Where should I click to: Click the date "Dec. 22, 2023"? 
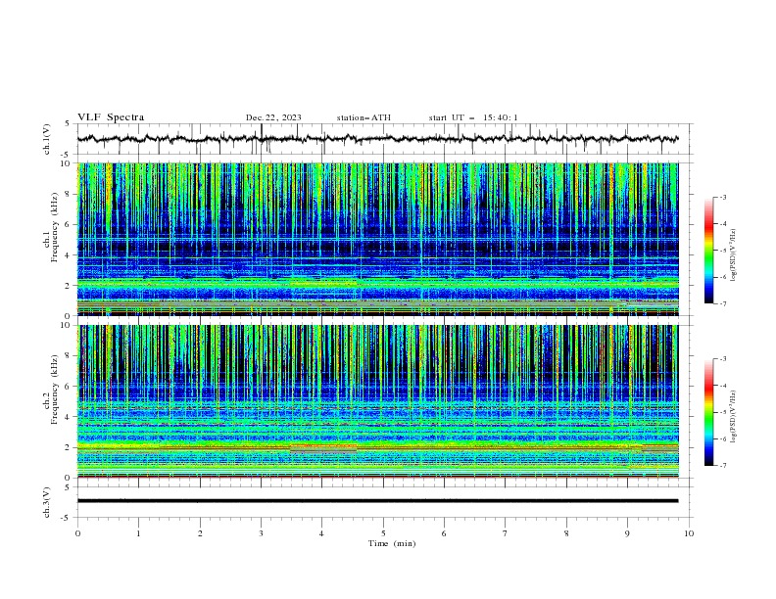click(x=273, y=117)
